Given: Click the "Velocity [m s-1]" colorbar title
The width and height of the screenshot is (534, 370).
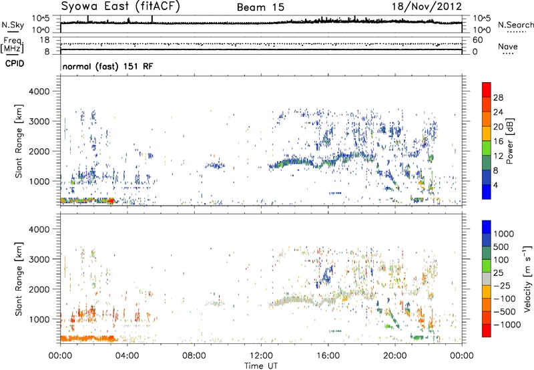Looking at the screenshot, I should pos(527,279).
